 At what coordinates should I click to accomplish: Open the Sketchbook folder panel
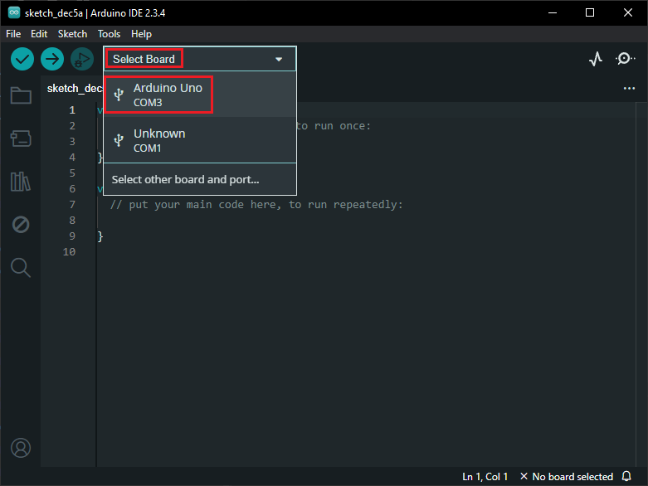coord(21,95)
